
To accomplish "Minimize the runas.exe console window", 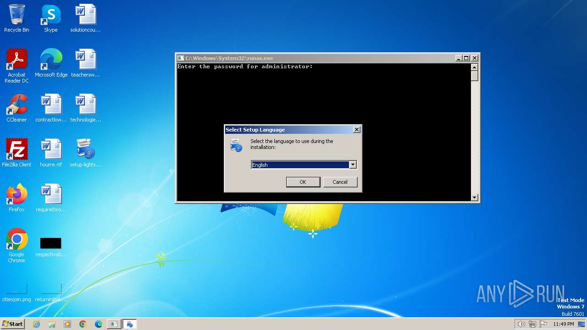I will [x=458, y=58].
